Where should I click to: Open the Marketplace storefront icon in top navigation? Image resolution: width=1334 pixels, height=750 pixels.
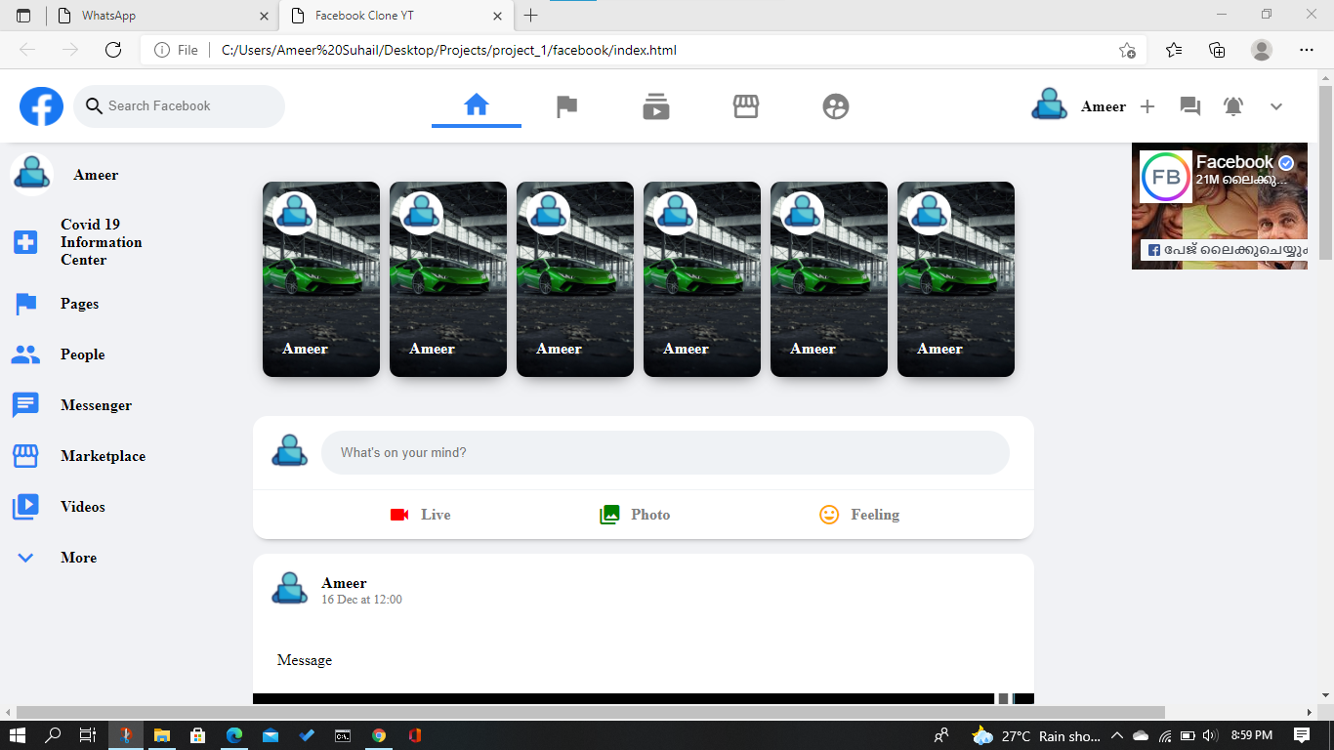746,106
